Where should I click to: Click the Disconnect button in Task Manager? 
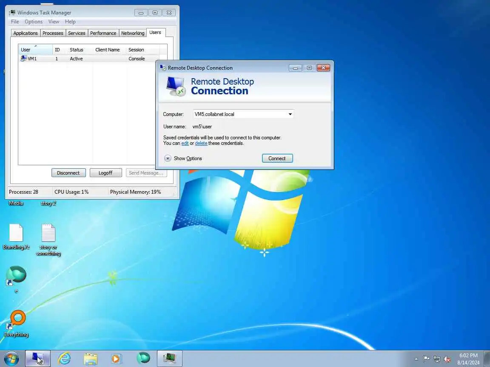coord(68,173)
